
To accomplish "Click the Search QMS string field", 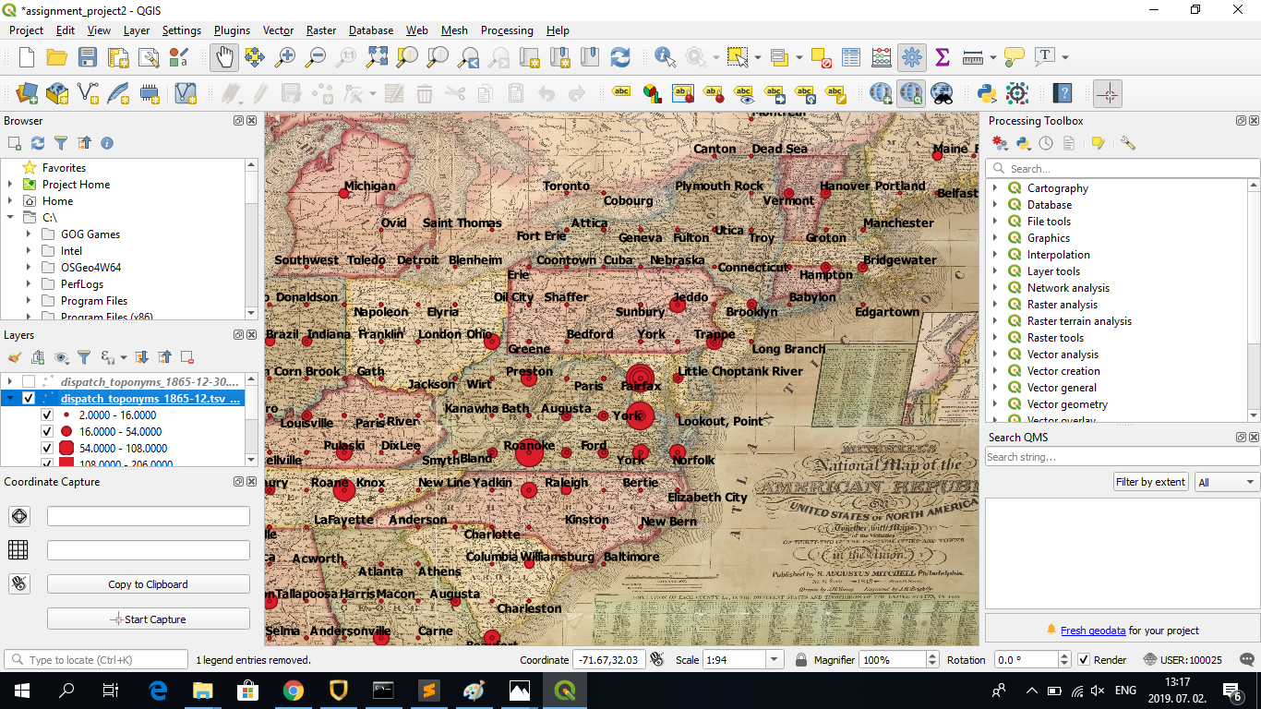I will pyautogui.click(x=1123, y=457).
